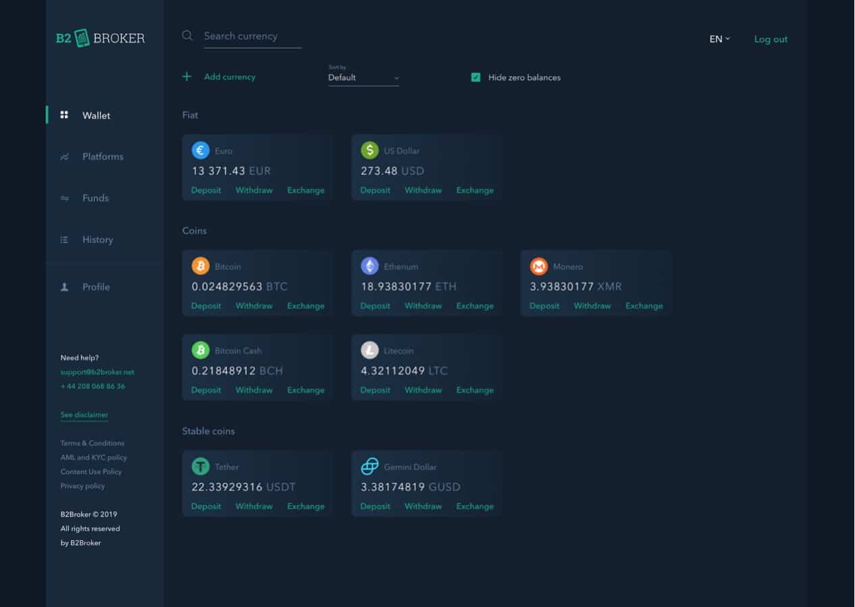The height and width of the screenshot is (607, 855).
Task: Click the Gemini Dollar icon
Action: click(x=369, y=467)
